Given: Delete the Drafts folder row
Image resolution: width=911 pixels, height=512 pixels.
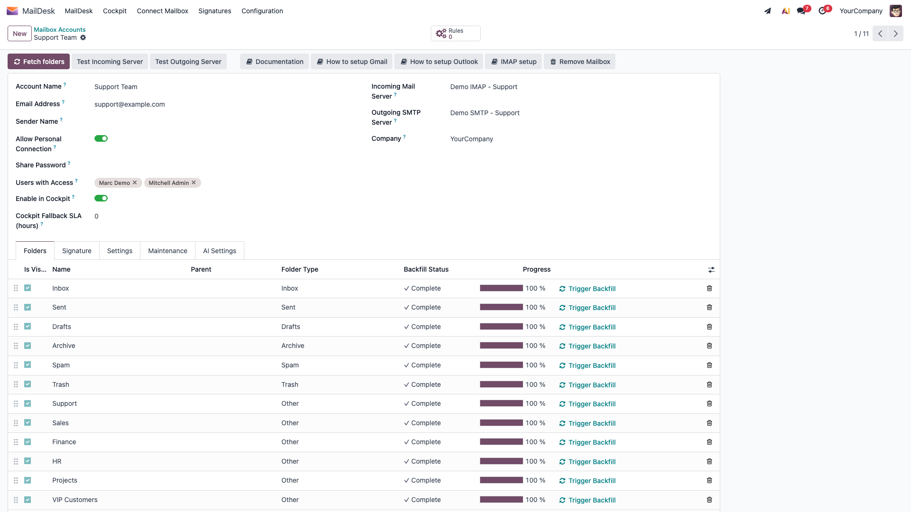Looking at the screenshot, I should [x=709, y=327].
